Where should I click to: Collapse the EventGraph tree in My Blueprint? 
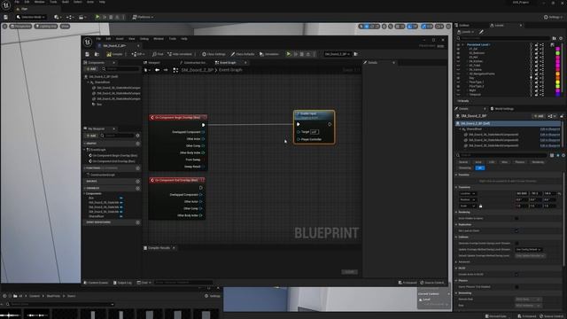point(85,150)
